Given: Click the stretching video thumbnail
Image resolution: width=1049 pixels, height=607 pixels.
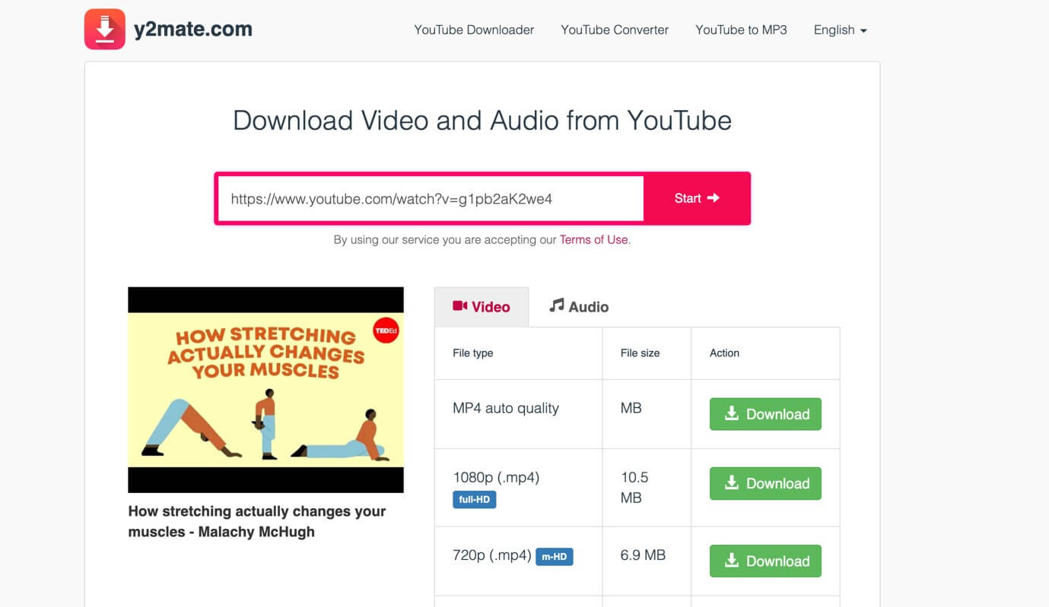Looking at the screenshot, I should [x=265, y=390].
